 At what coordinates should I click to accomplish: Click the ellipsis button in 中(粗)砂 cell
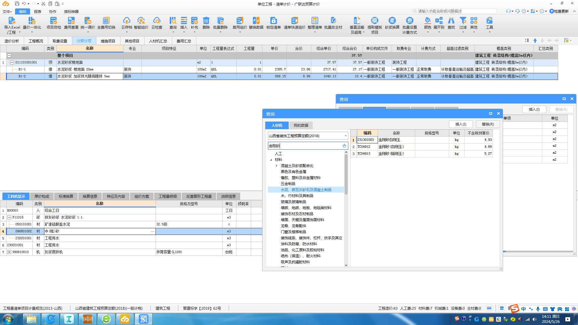(x=153, y=231)
